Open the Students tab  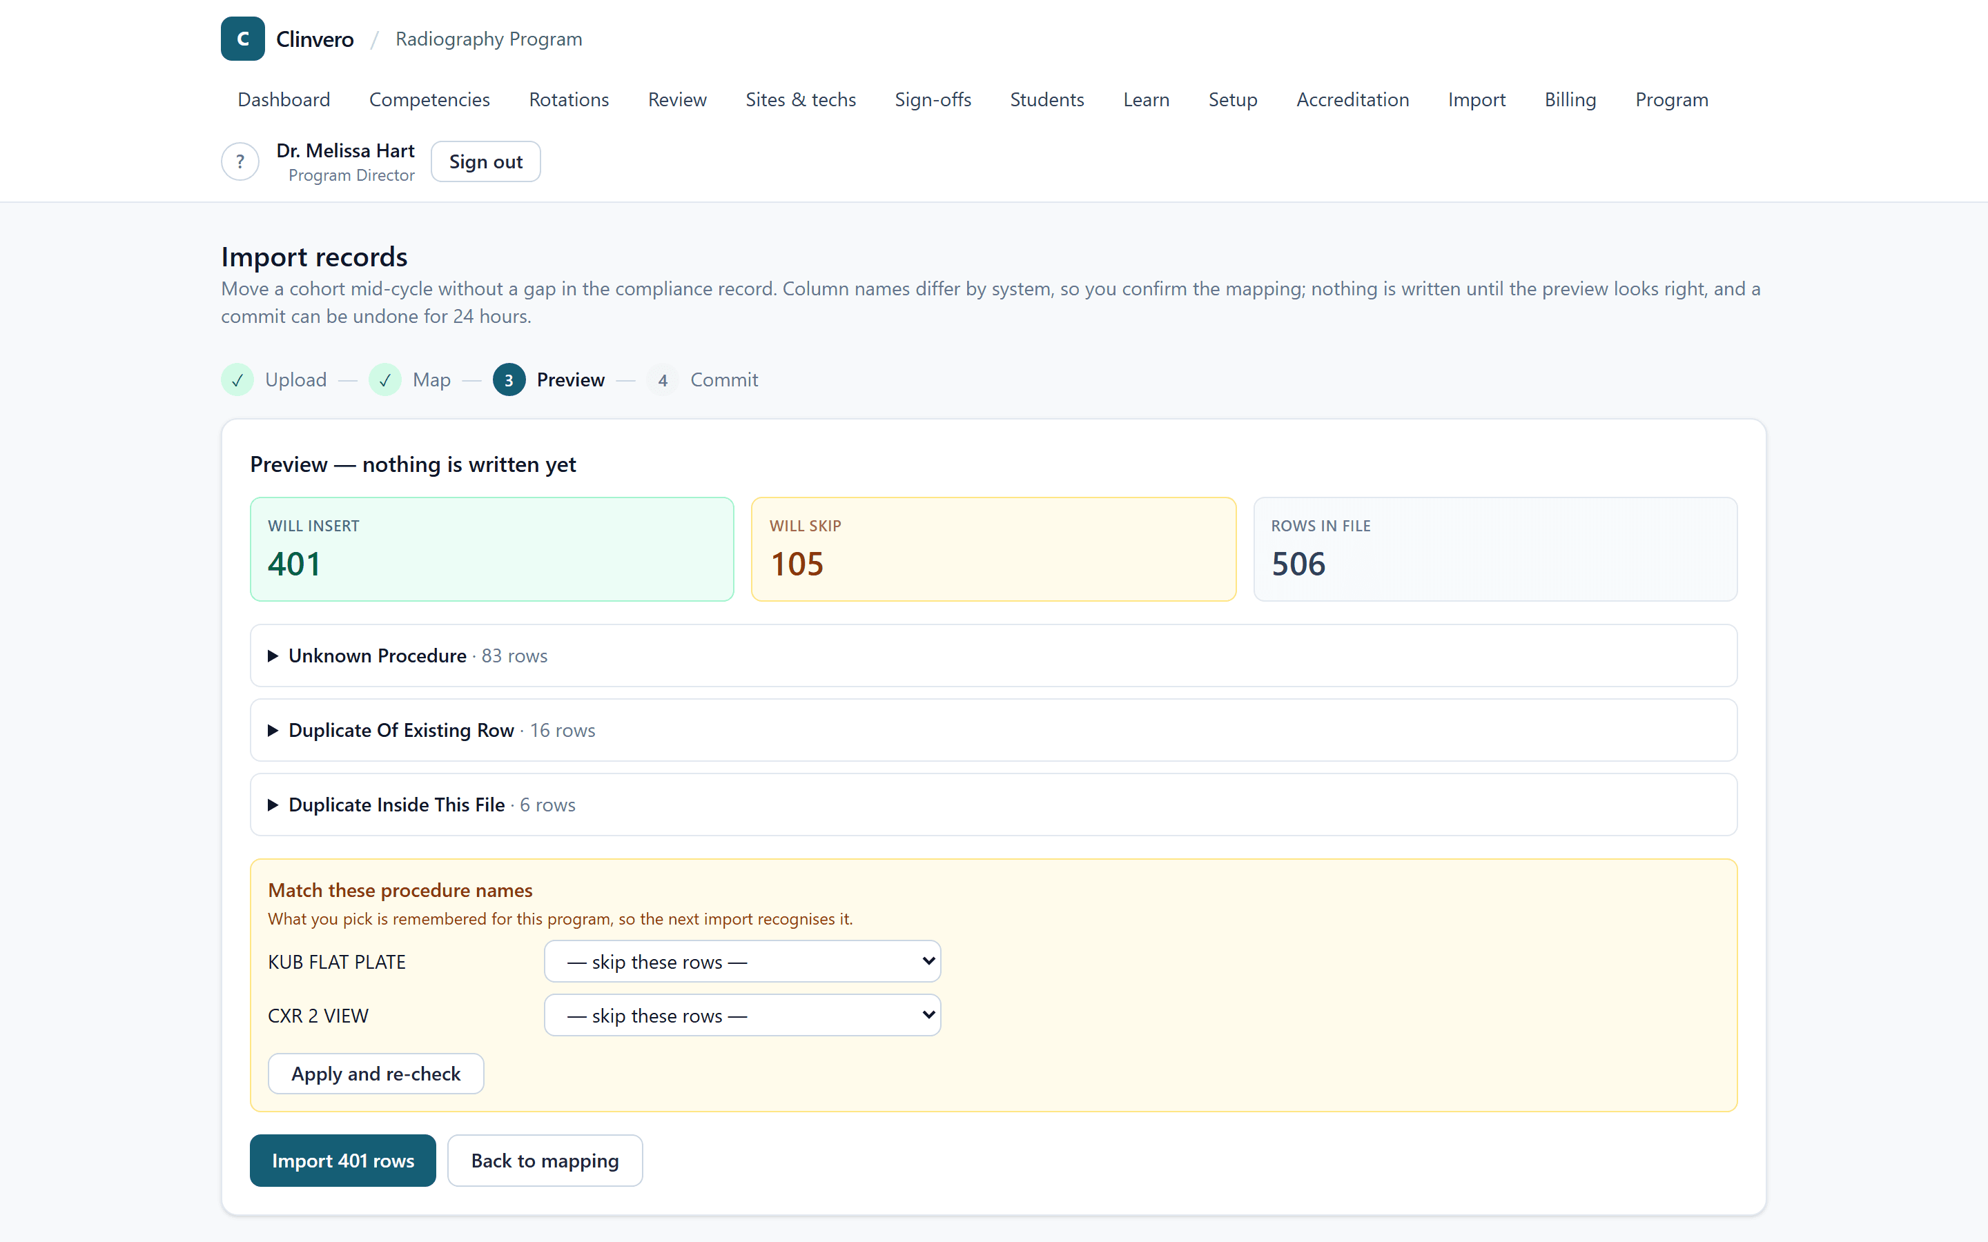[1046, 99]
